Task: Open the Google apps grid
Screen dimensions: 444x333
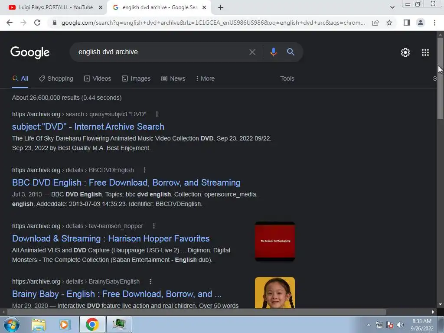Action: 425,52
